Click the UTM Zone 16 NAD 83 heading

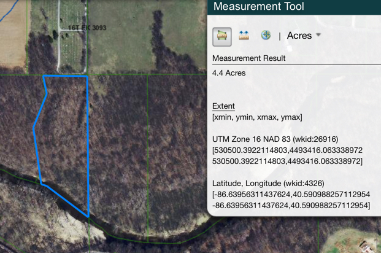[275, 139]
